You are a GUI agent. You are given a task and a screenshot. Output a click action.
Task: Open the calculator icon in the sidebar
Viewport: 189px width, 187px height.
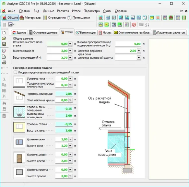click(4, 116)
